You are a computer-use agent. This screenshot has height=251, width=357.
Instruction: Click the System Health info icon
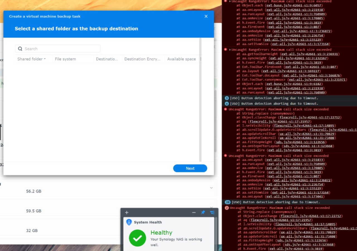click(x=129, y=222)
